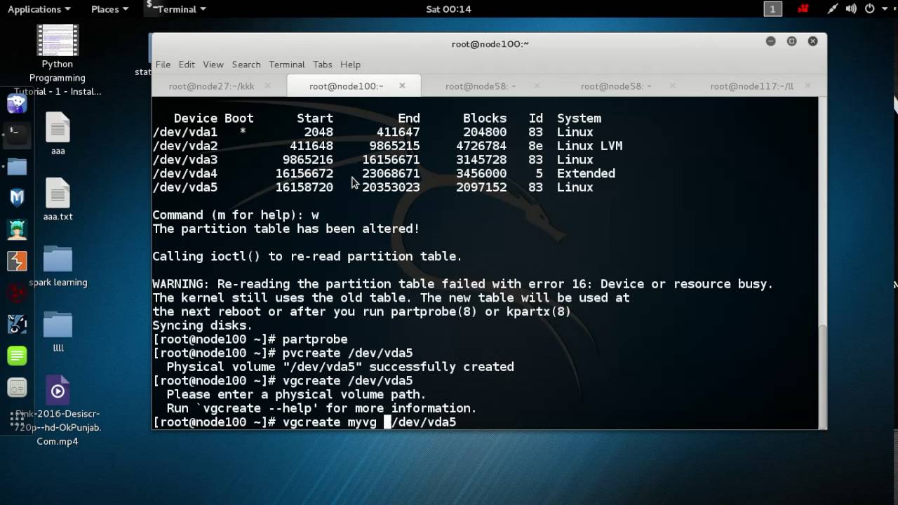This screenshot has height=505, width=898.
Task: Open the File menu in terminal
Action: [x=163, y=65]
